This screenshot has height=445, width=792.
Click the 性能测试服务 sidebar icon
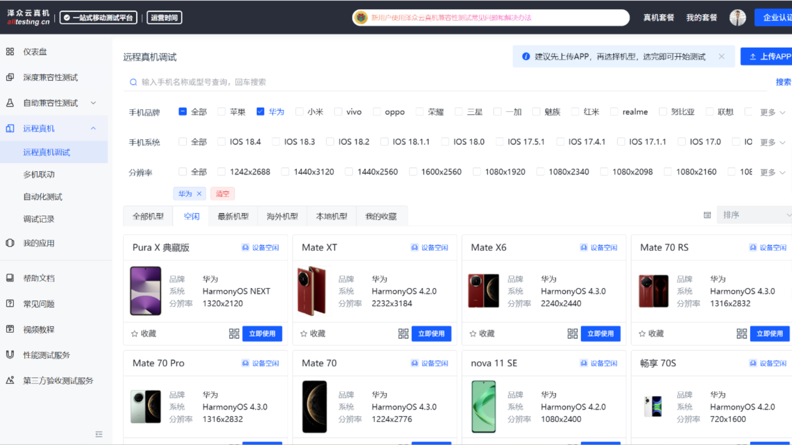10,355
